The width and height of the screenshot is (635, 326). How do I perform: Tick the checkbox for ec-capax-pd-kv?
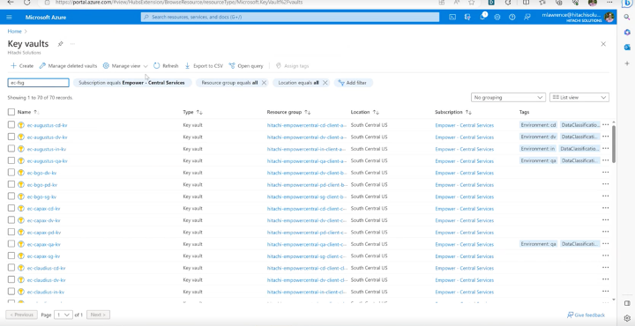[11, 232]
